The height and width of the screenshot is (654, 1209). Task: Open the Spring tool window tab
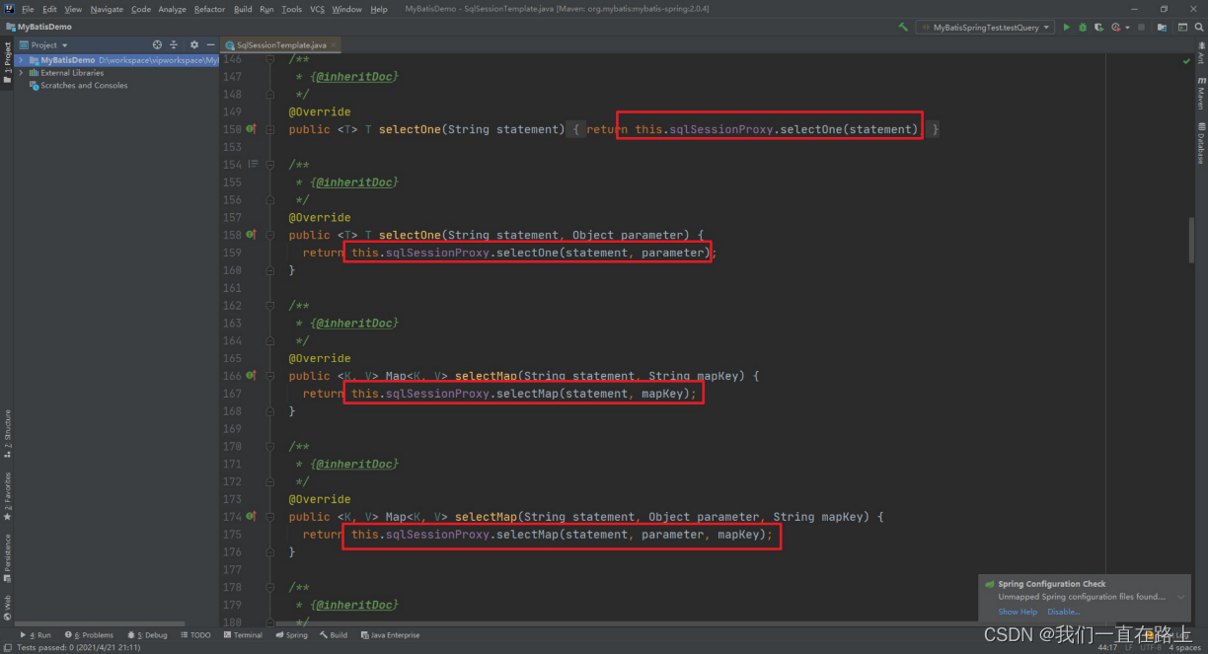click(x=291, y=635)
